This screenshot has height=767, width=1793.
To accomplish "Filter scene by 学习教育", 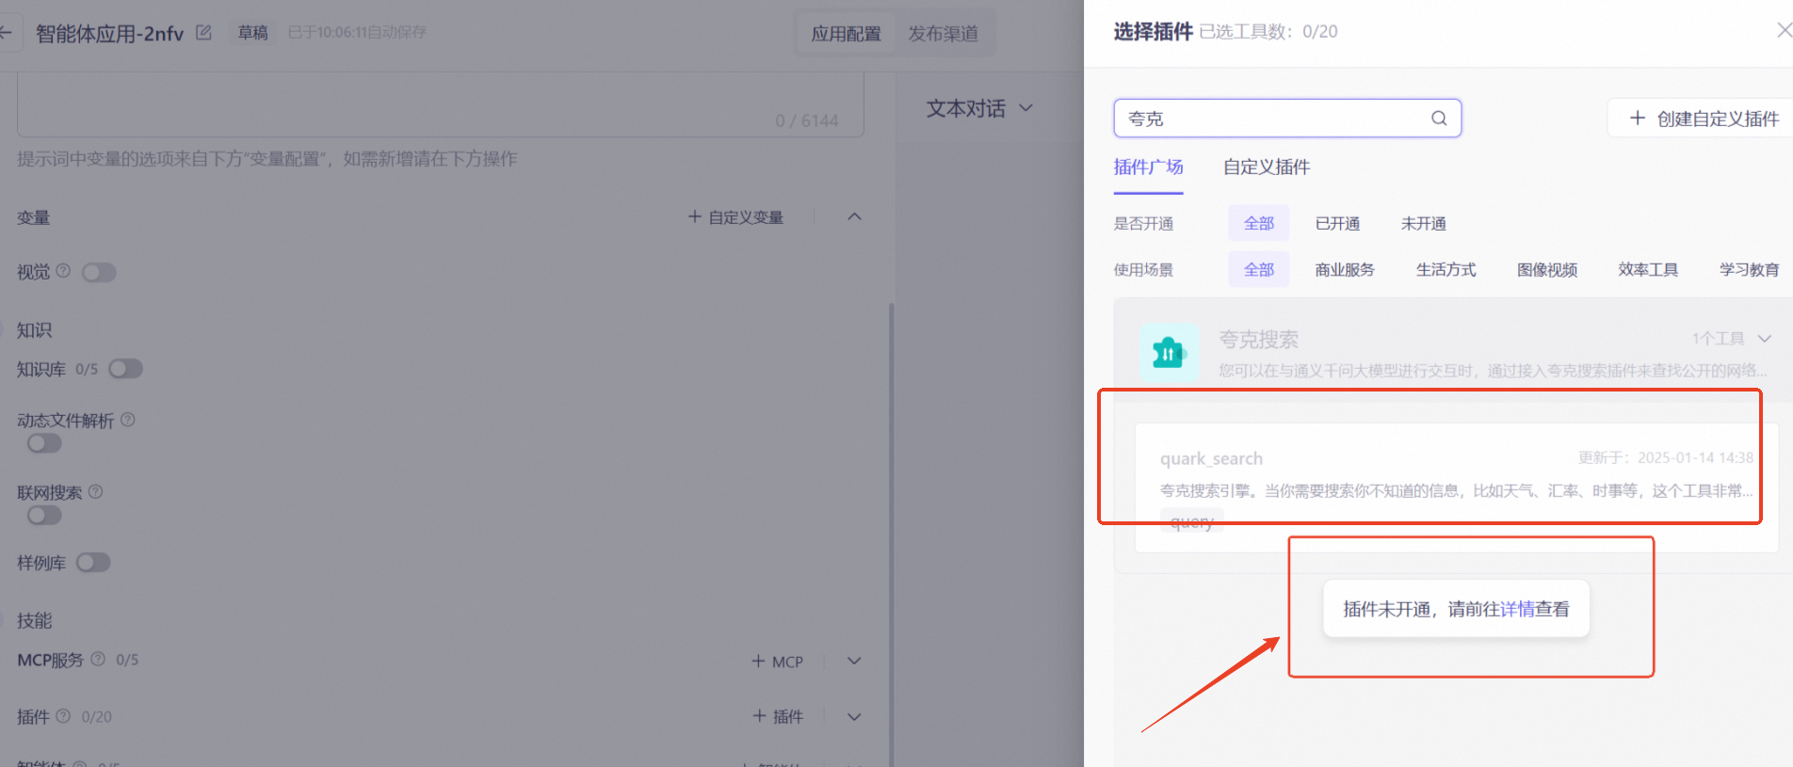I will pyautogui.click(x=1749, y=269).
